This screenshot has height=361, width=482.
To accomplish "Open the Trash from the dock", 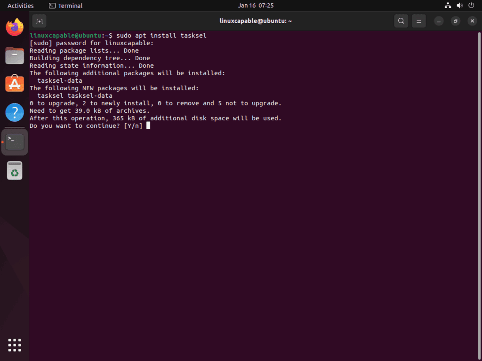I will [x=15, y=170].
